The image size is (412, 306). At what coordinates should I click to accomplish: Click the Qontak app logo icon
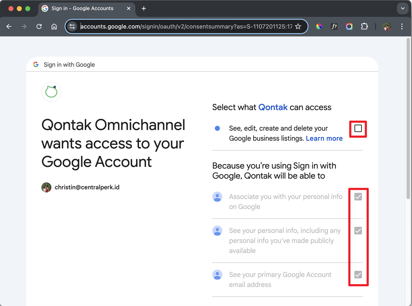pos(51,92)
